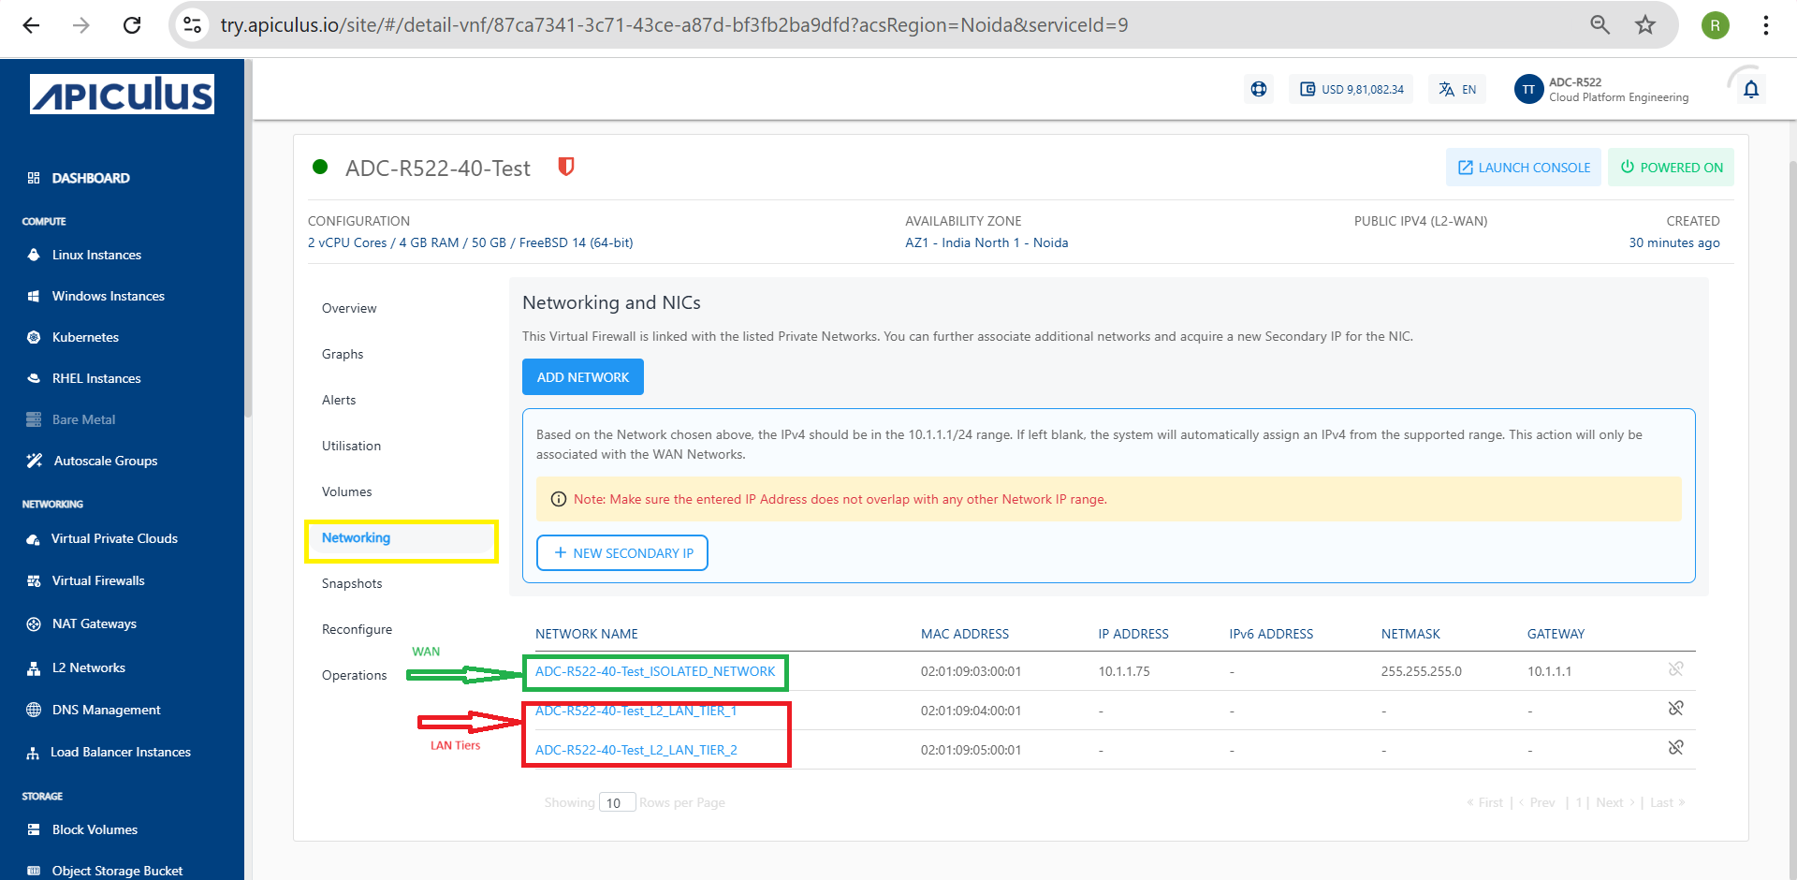Image resolution: width=1797 pixels, height=880 pixels.
Task: Disconnect the ISOLATED_NETWORK using the unlink icon
Action: pyautogui.click(x=1675, y=670)
